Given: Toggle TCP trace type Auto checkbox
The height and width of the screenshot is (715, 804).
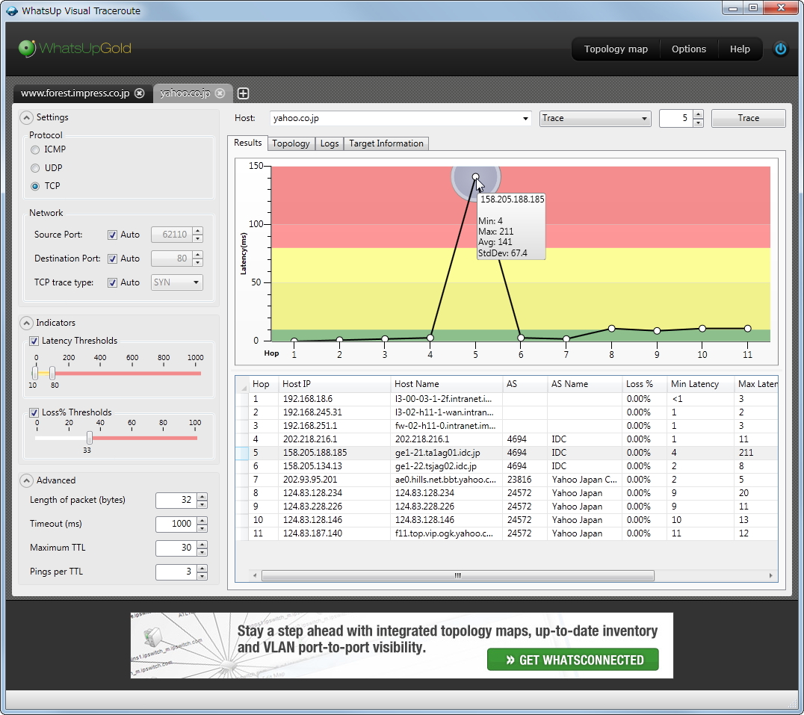Looking at the screenshot, I should click(x=112, y=282).
